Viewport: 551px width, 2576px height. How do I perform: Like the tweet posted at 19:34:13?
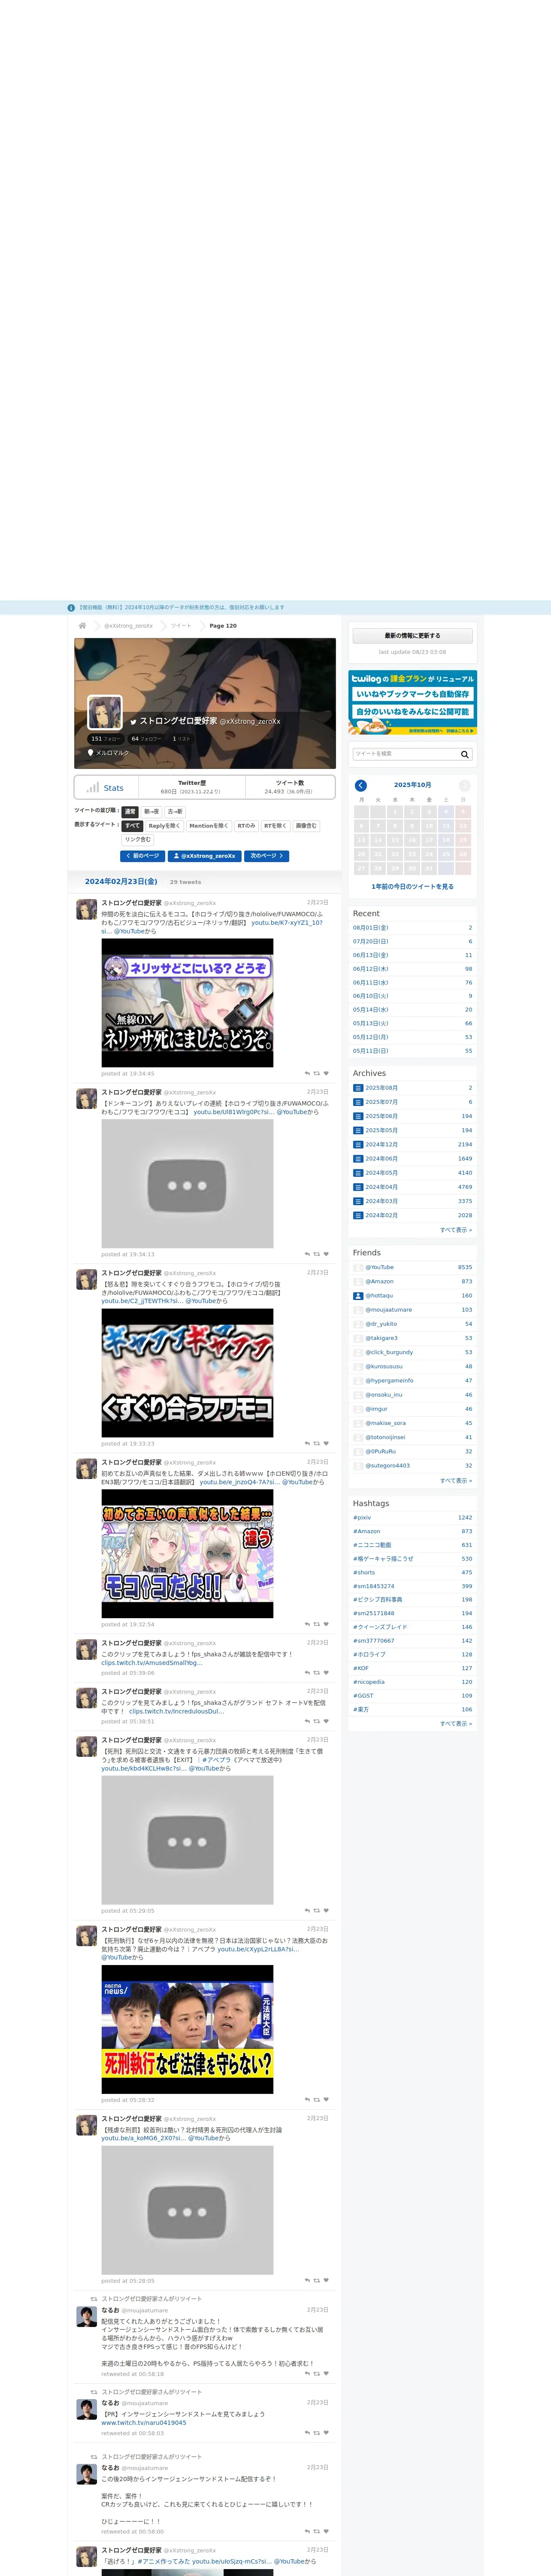coord(326,1254)
